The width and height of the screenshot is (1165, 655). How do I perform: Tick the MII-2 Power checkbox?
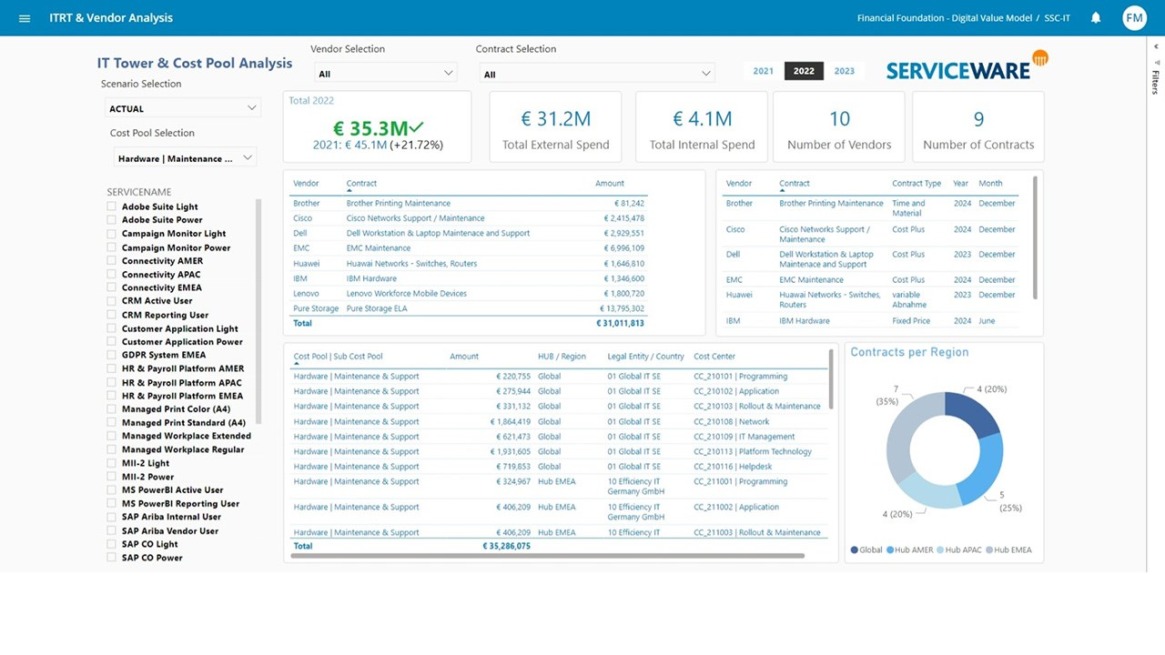point(112,477)
